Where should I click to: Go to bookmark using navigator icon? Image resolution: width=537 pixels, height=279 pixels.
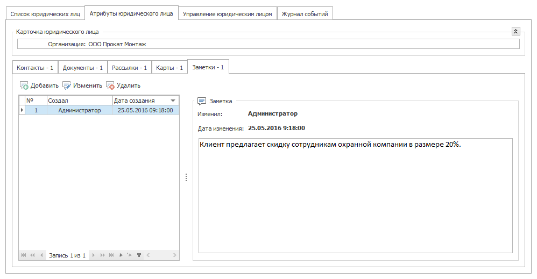[x=130, y=255]
